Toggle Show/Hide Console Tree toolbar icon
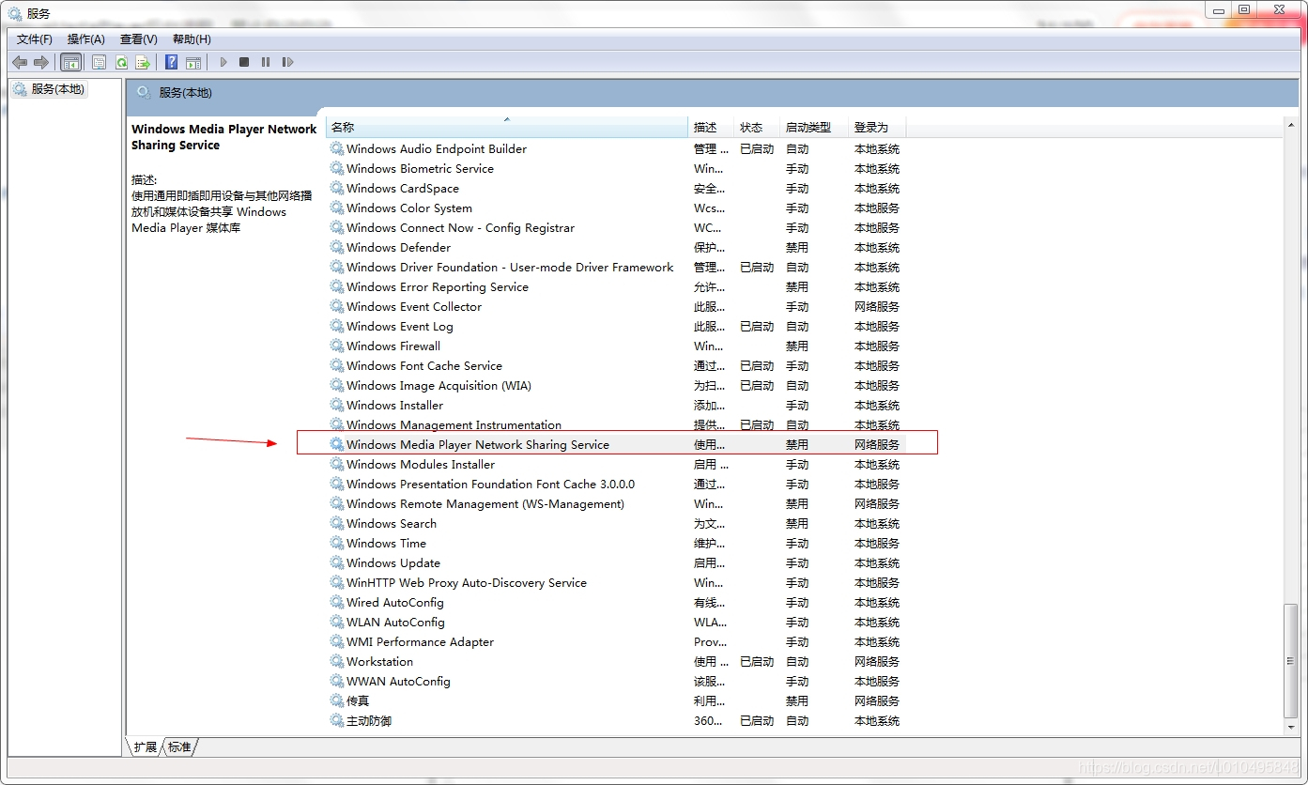Viewport: 1308px width, 785px height. pos(70,62)
